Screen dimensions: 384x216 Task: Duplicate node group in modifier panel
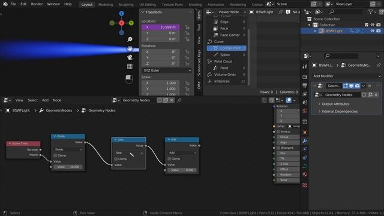[x=370, y=95]
